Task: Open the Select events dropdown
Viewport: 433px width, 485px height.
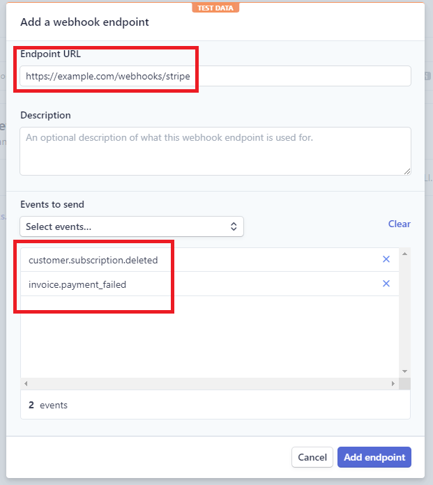Action: [132, 226]
